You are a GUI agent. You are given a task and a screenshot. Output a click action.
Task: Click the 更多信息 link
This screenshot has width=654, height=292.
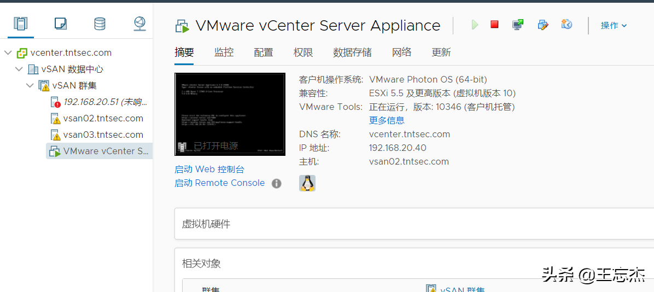pyautogui.click(x=387, y=121)
